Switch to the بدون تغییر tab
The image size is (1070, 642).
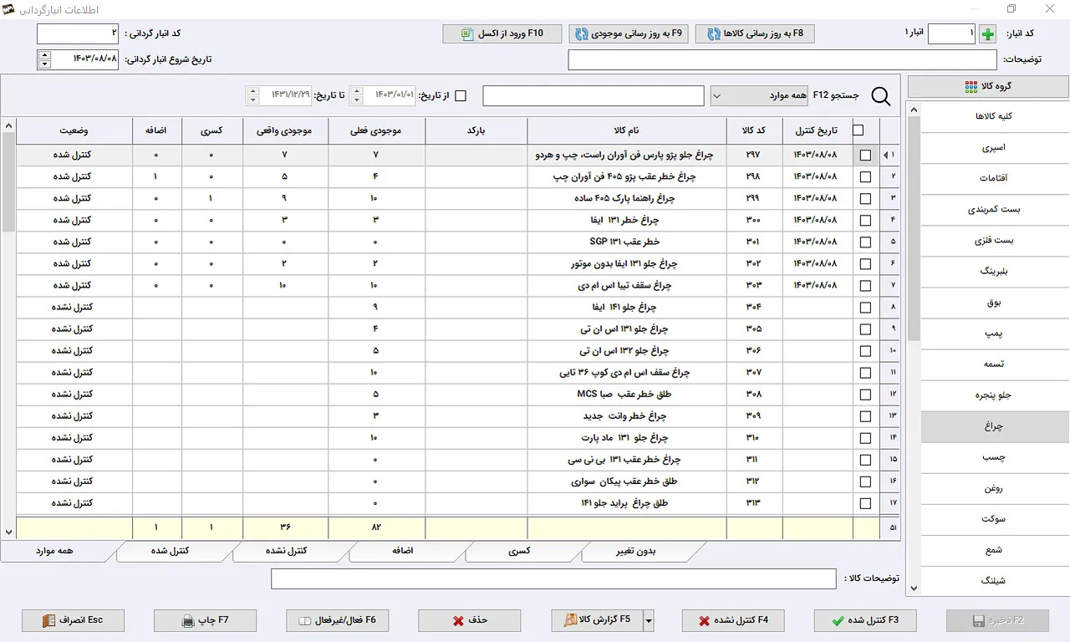click(636, 552)
